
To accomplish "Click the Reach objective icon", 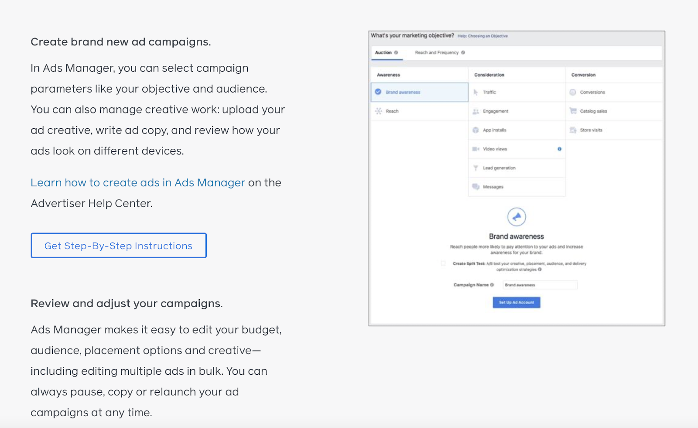I will 379,111.
